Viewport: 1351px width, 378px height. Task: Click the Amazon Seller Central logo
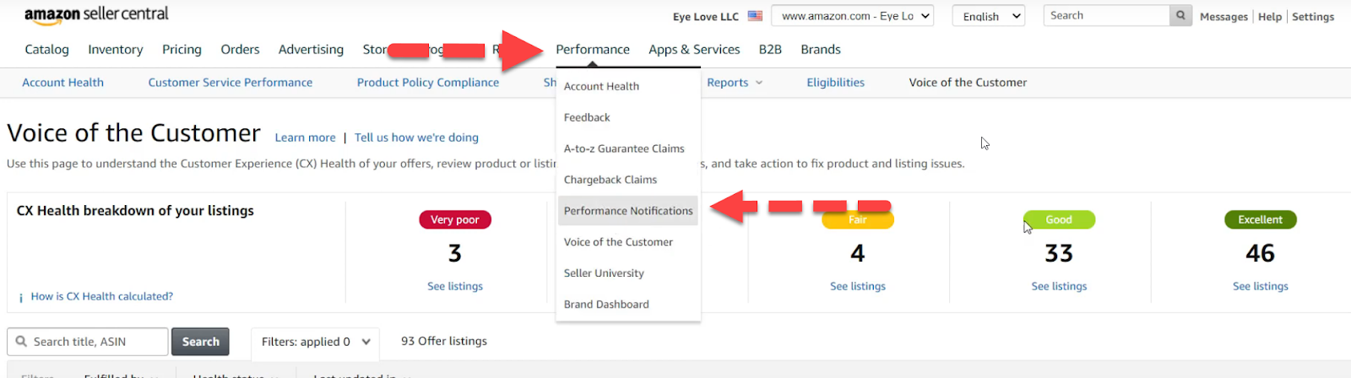pyautogui.click(x=96, y=15)
